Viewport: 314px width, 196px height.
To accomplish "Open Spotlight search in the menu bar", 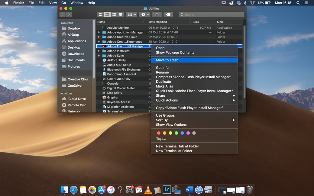I will pyautogui.click(x=298, y=3).
